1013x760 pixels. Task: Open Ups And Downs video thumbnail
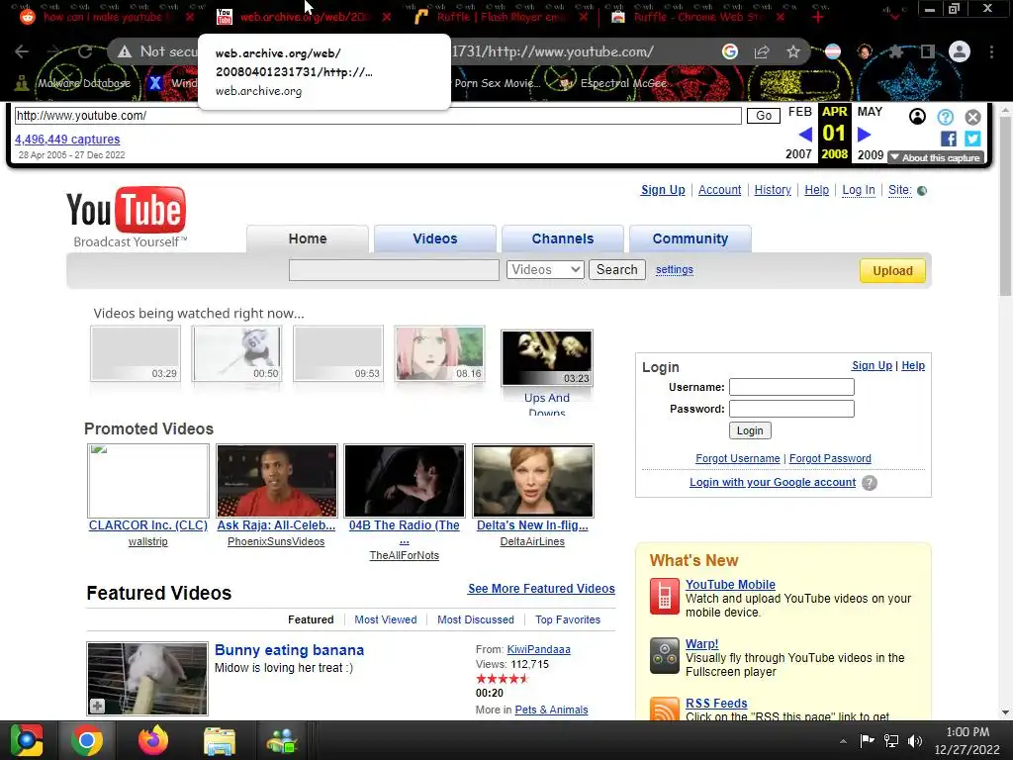(x=546, y=357)
